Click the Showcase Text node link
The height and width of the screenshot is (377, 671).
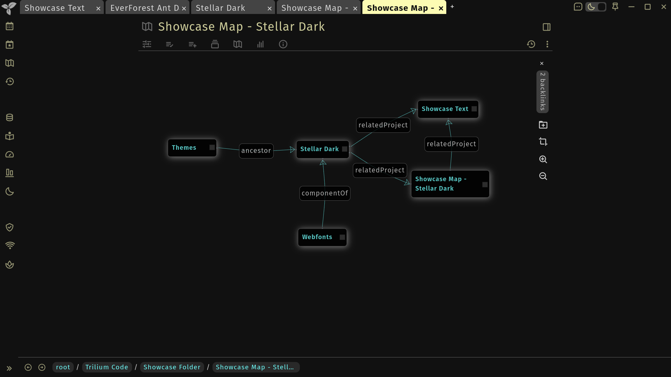[x=445, y=109]
